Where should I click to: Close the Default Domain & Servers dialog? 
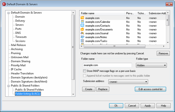click(x=169, y=4)
